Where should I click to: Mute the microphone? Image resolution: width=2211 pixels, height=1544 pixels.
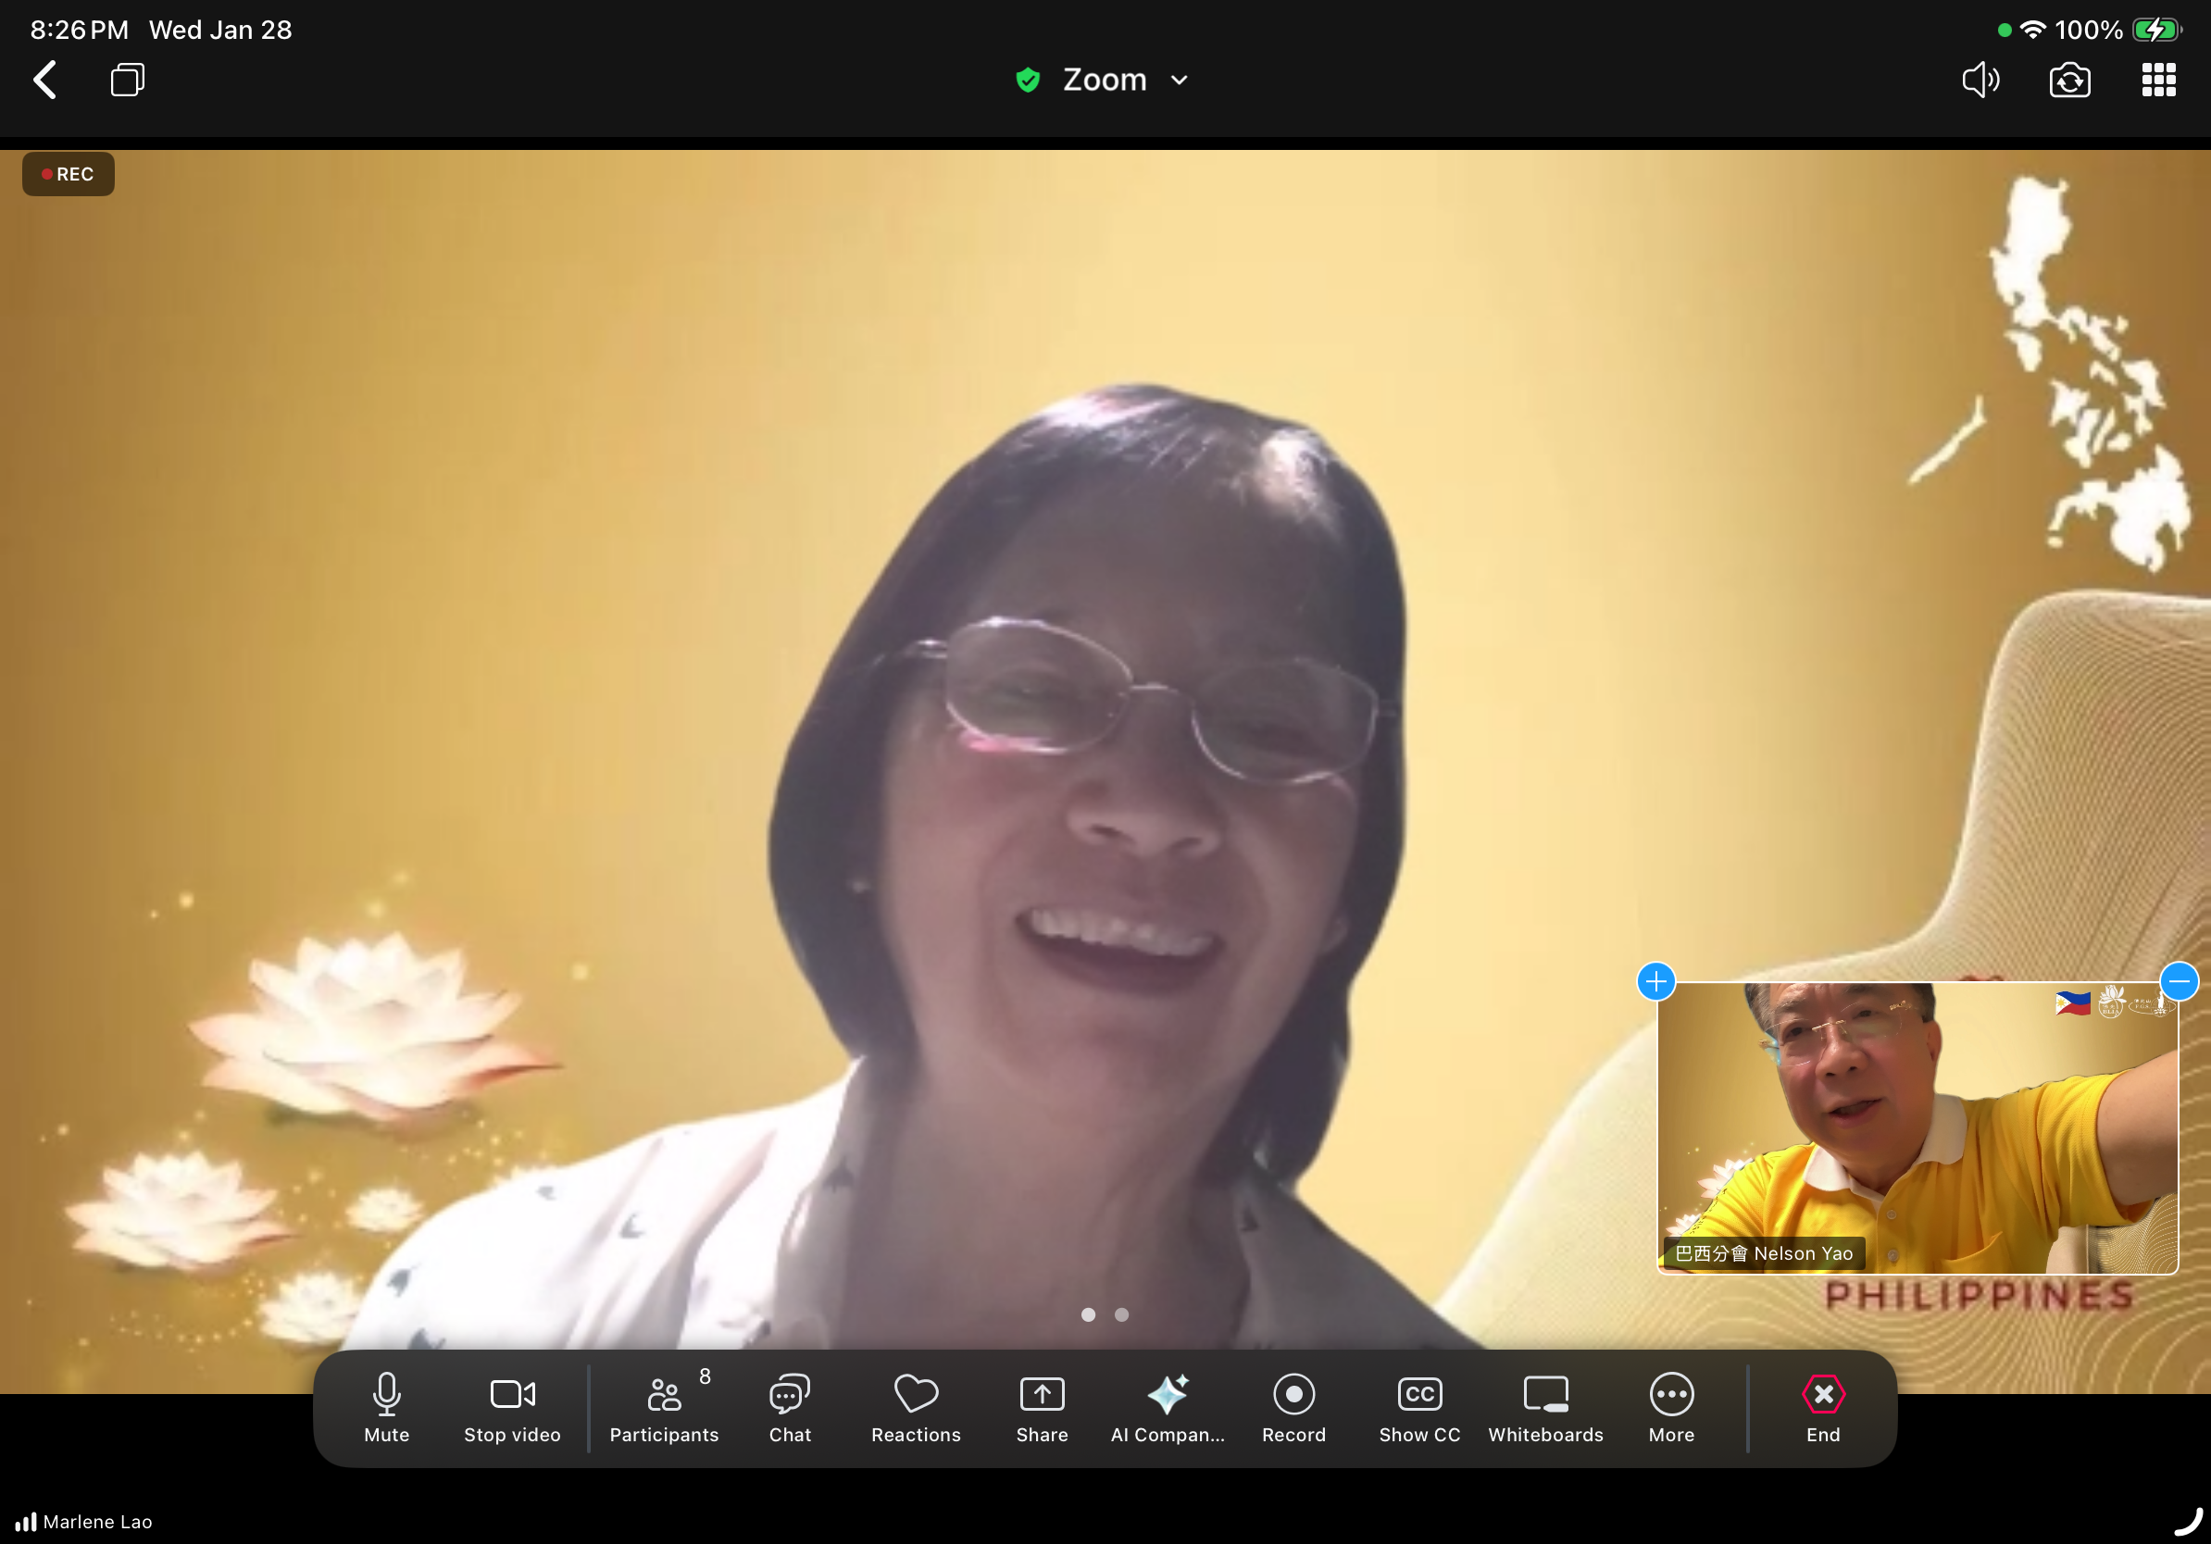click(386, 1406)
